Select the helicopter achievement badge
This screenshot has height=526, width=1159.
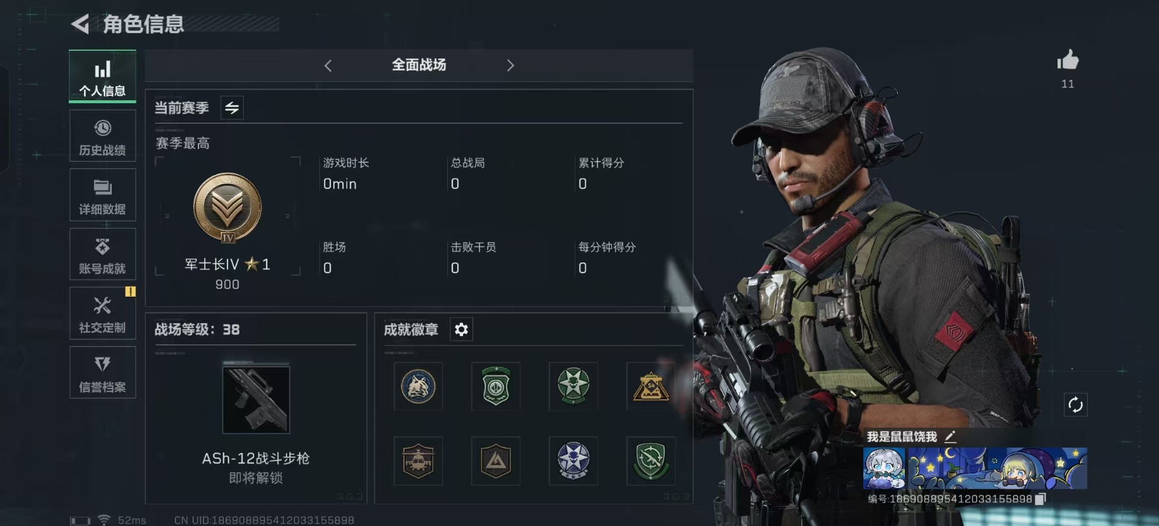click(418, 461)
